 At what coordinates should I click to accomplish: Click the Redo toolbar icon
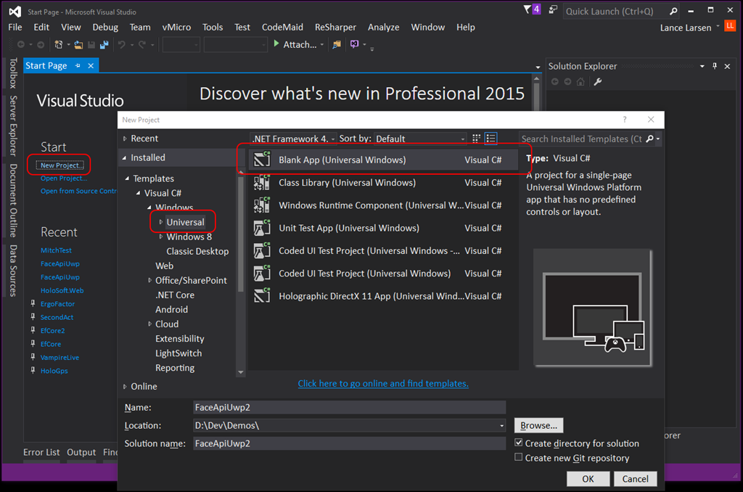click(x=142, y=44)
